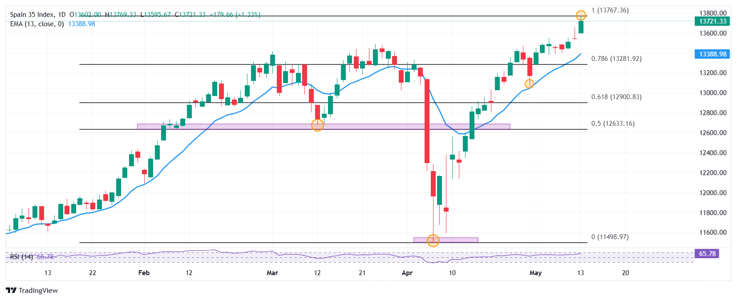
Task: Select the RSI (14) indicator label
Action: click(x=22, y=257)
